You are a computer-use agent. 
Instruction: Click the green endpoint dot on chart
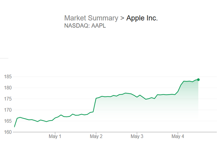[198, 80]
